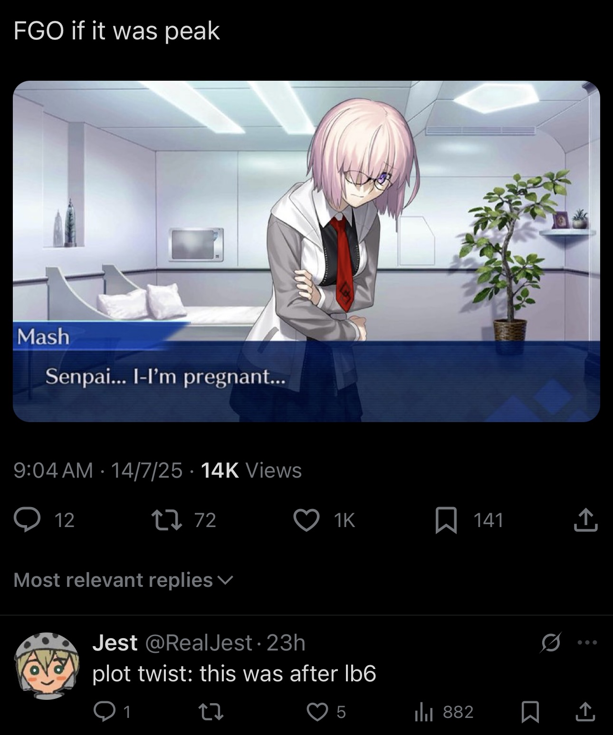Share the main tweet via upload icon
The width and height of the screenshot is (613, 735).
click(585, 519)
